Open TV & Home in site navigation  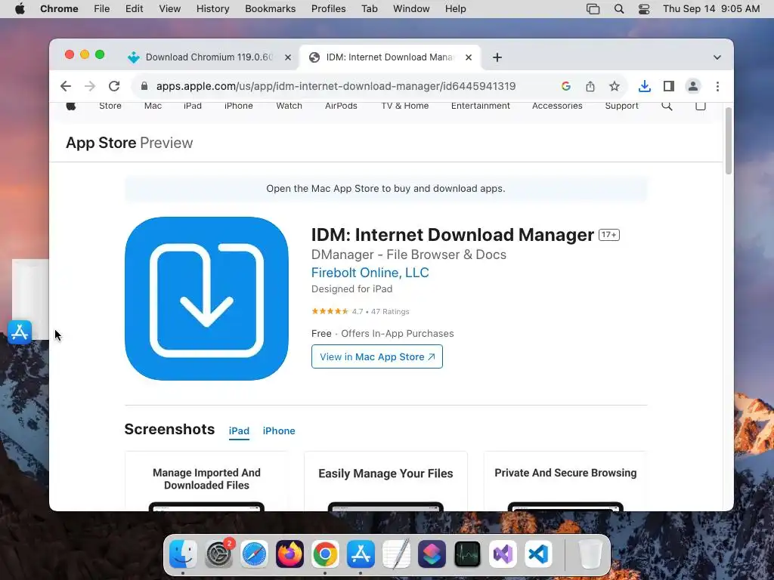[x=405, y=106]
